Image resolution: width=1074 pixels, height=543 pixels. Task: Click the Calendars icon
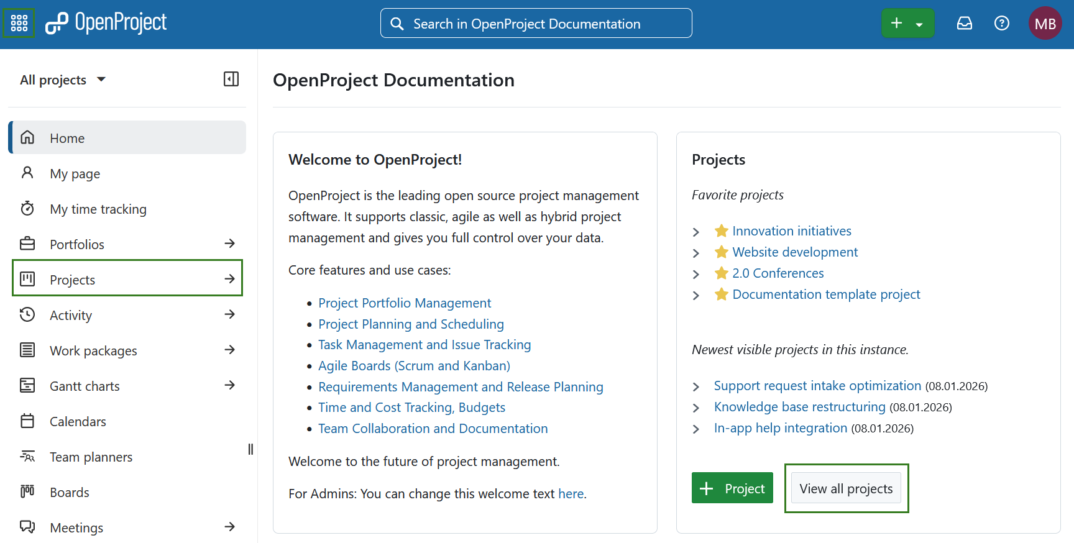[x=27, y=421]
